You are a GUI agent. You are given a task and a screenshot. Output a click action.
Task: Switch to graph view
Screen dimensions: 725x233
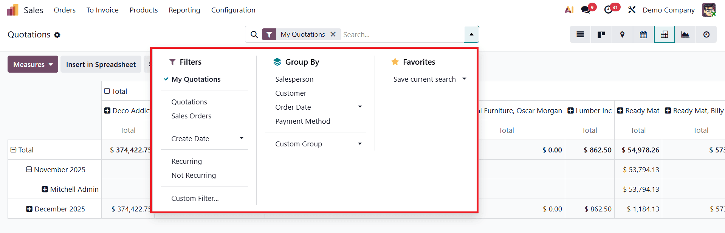coord(685,34)
